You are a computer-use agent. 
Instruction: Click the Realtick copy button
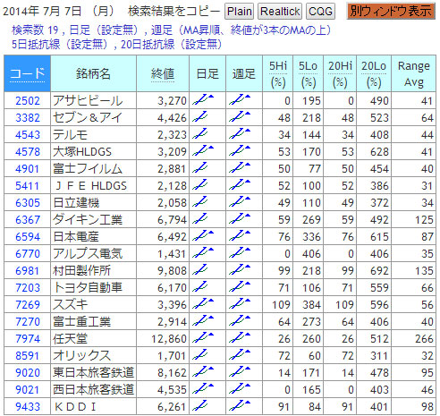(280, 12)
